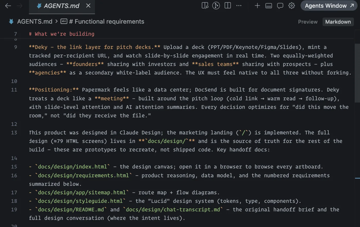Click the text '(≈79 HTML screens)'
Screen dimensions: 360x227
coord(79,141)
